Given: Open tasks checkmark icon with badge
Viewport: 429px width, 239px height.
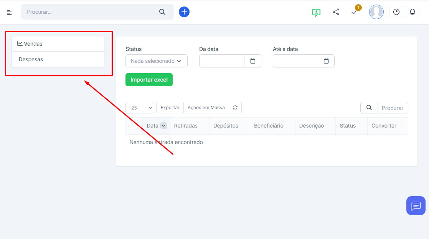Looking at the screenshot, I should tap(354, 12).
